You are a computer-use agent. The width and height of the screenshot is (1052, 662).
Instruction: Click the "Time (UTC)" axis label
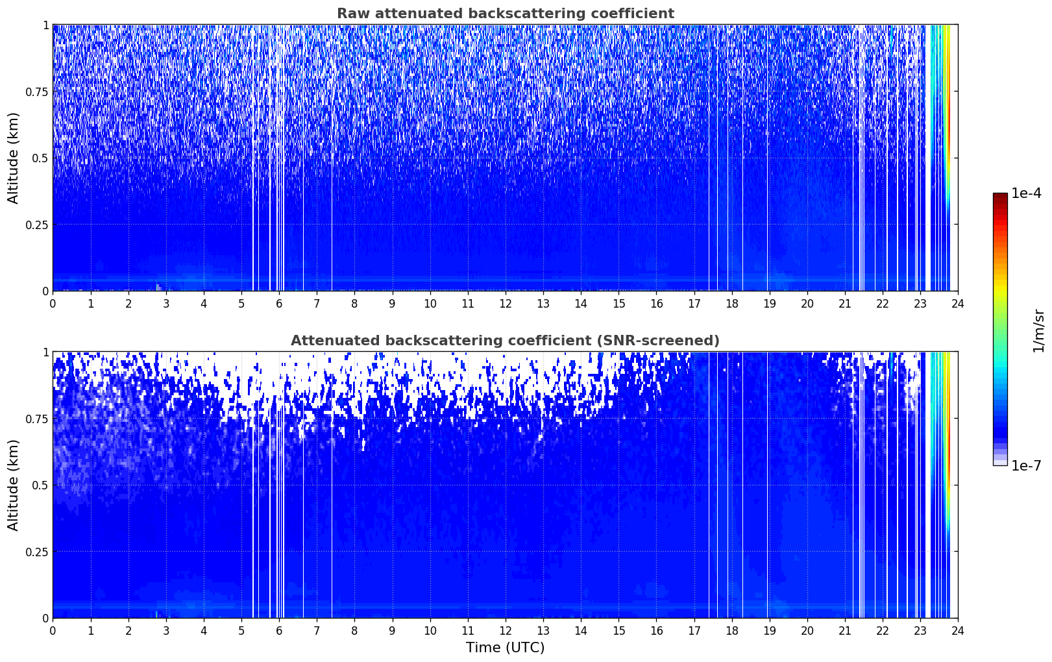click(x=505, y=648)
